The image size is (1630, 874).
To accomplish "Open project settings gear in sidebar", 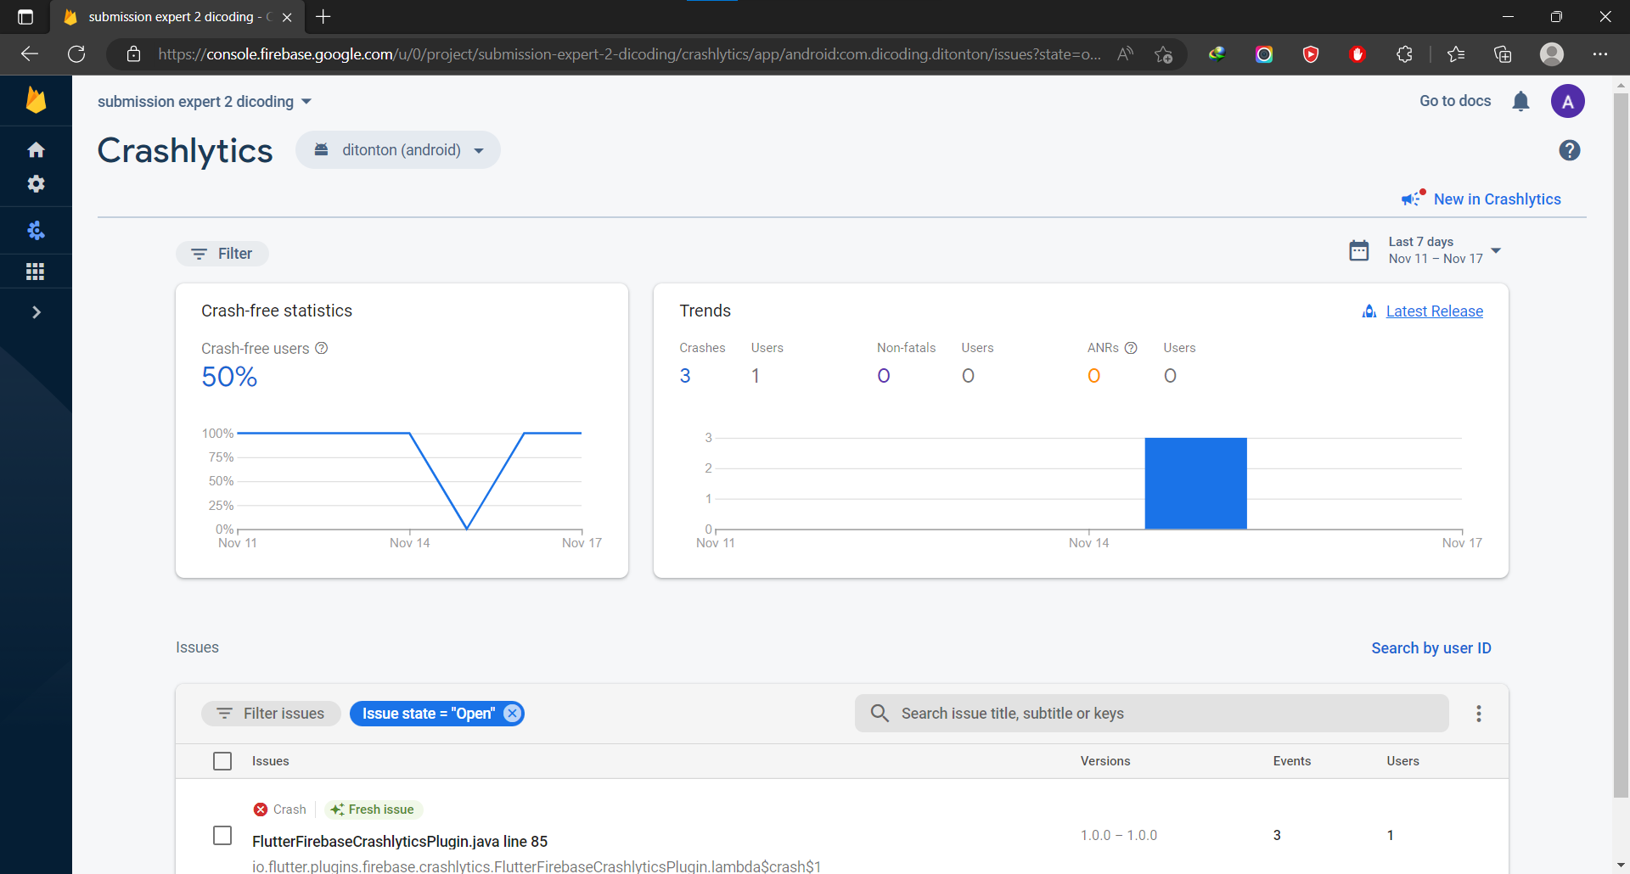I will click(x=37, y=183).
